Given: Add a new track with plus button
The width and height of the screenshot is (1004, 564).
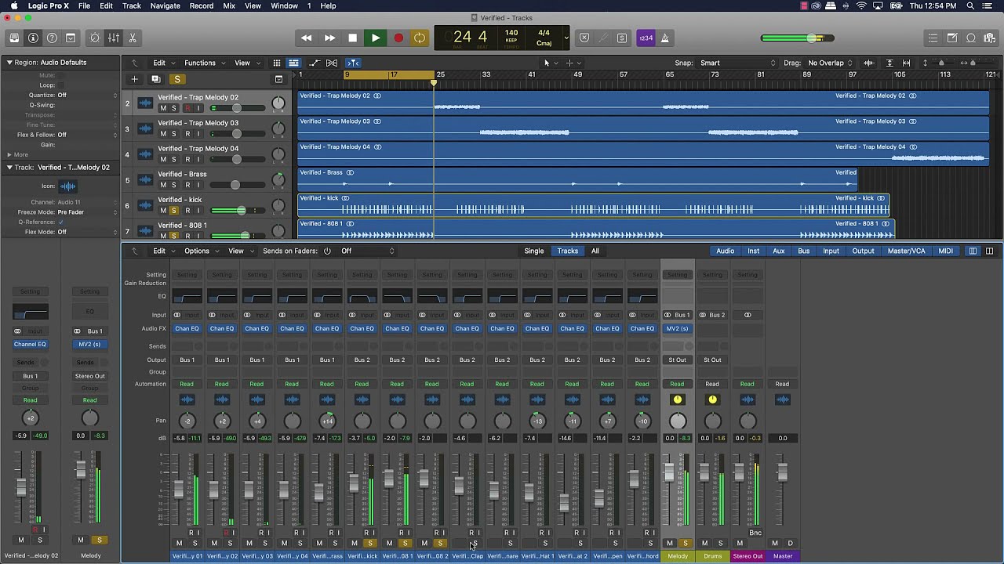Looking at the screenshot, I should click(134, 79).
